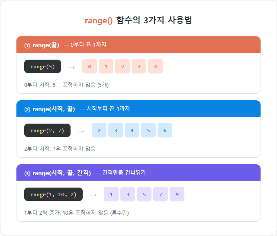Click the blue box showing 5
Image resolution: width=277 pixels, height=236 pixels.
point(148,130)
